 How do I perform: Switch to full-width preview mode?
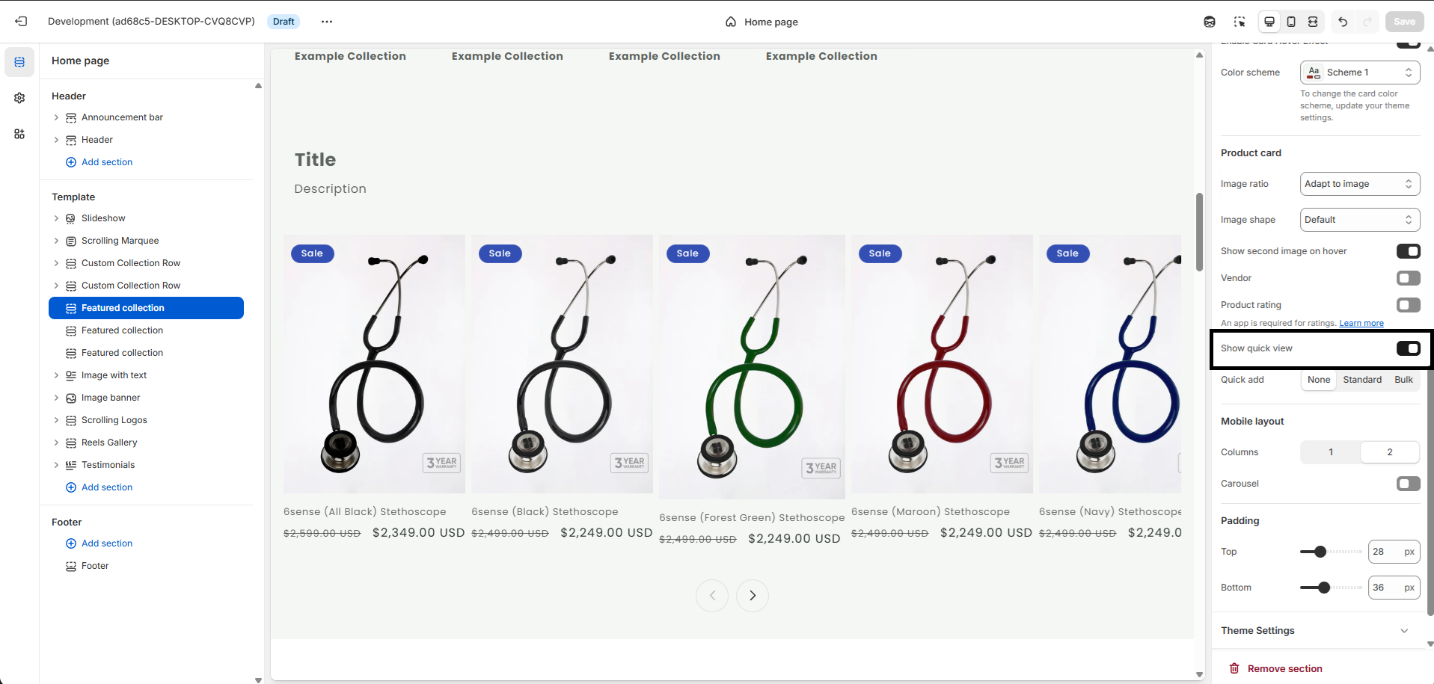1313,22
